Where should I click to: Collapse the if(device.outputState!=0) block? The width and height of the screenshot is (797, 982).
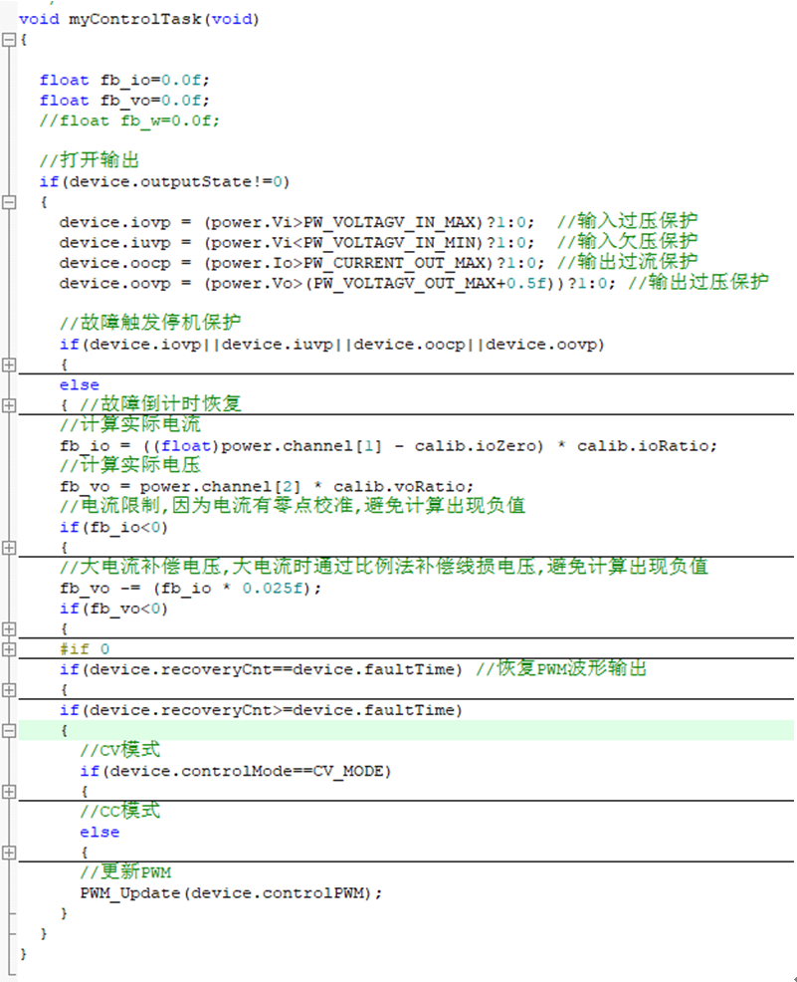pos(9,202)
